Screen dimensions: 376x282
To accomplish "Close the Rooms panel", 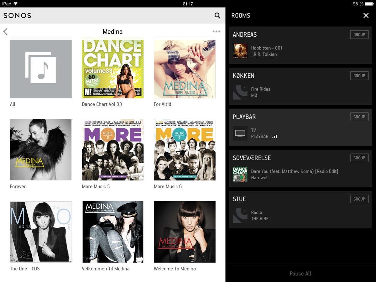I will [366, 15].
